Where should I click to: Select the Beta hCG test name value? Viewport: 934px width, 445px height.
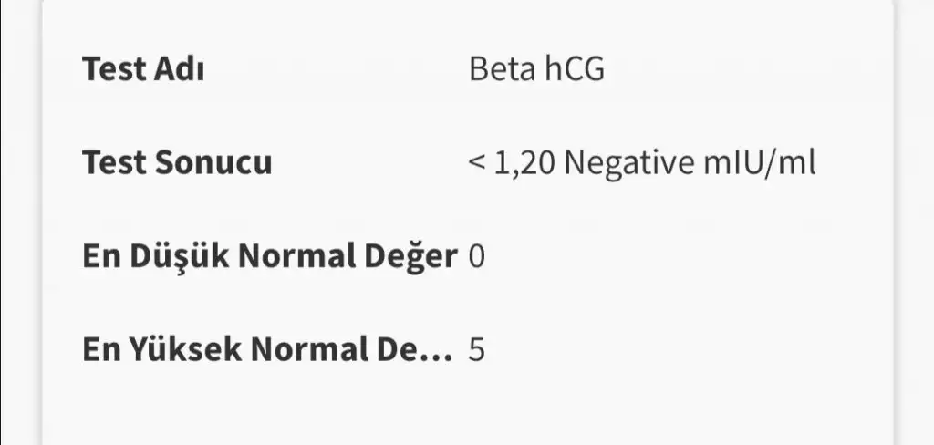[x=536, y=69]
